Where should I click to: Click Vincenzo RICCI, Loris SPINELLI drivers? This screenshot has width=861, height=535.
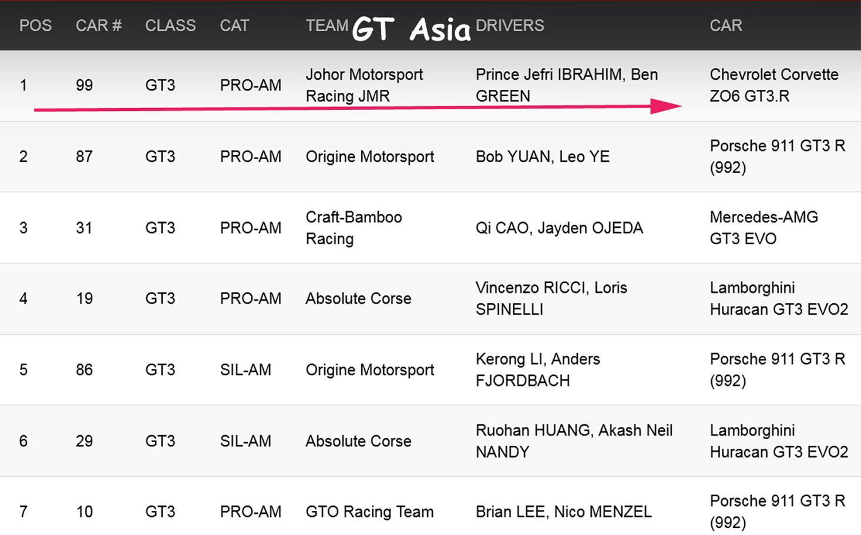coord(551,298)
